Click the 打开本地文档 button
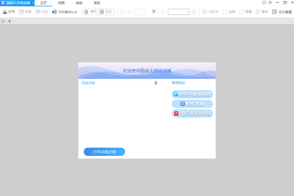 (x=104, y=152)
